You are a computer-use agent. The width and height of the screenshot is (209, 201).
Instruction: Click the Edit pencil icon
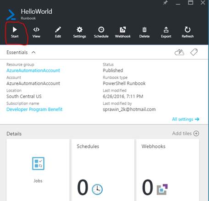58,33
